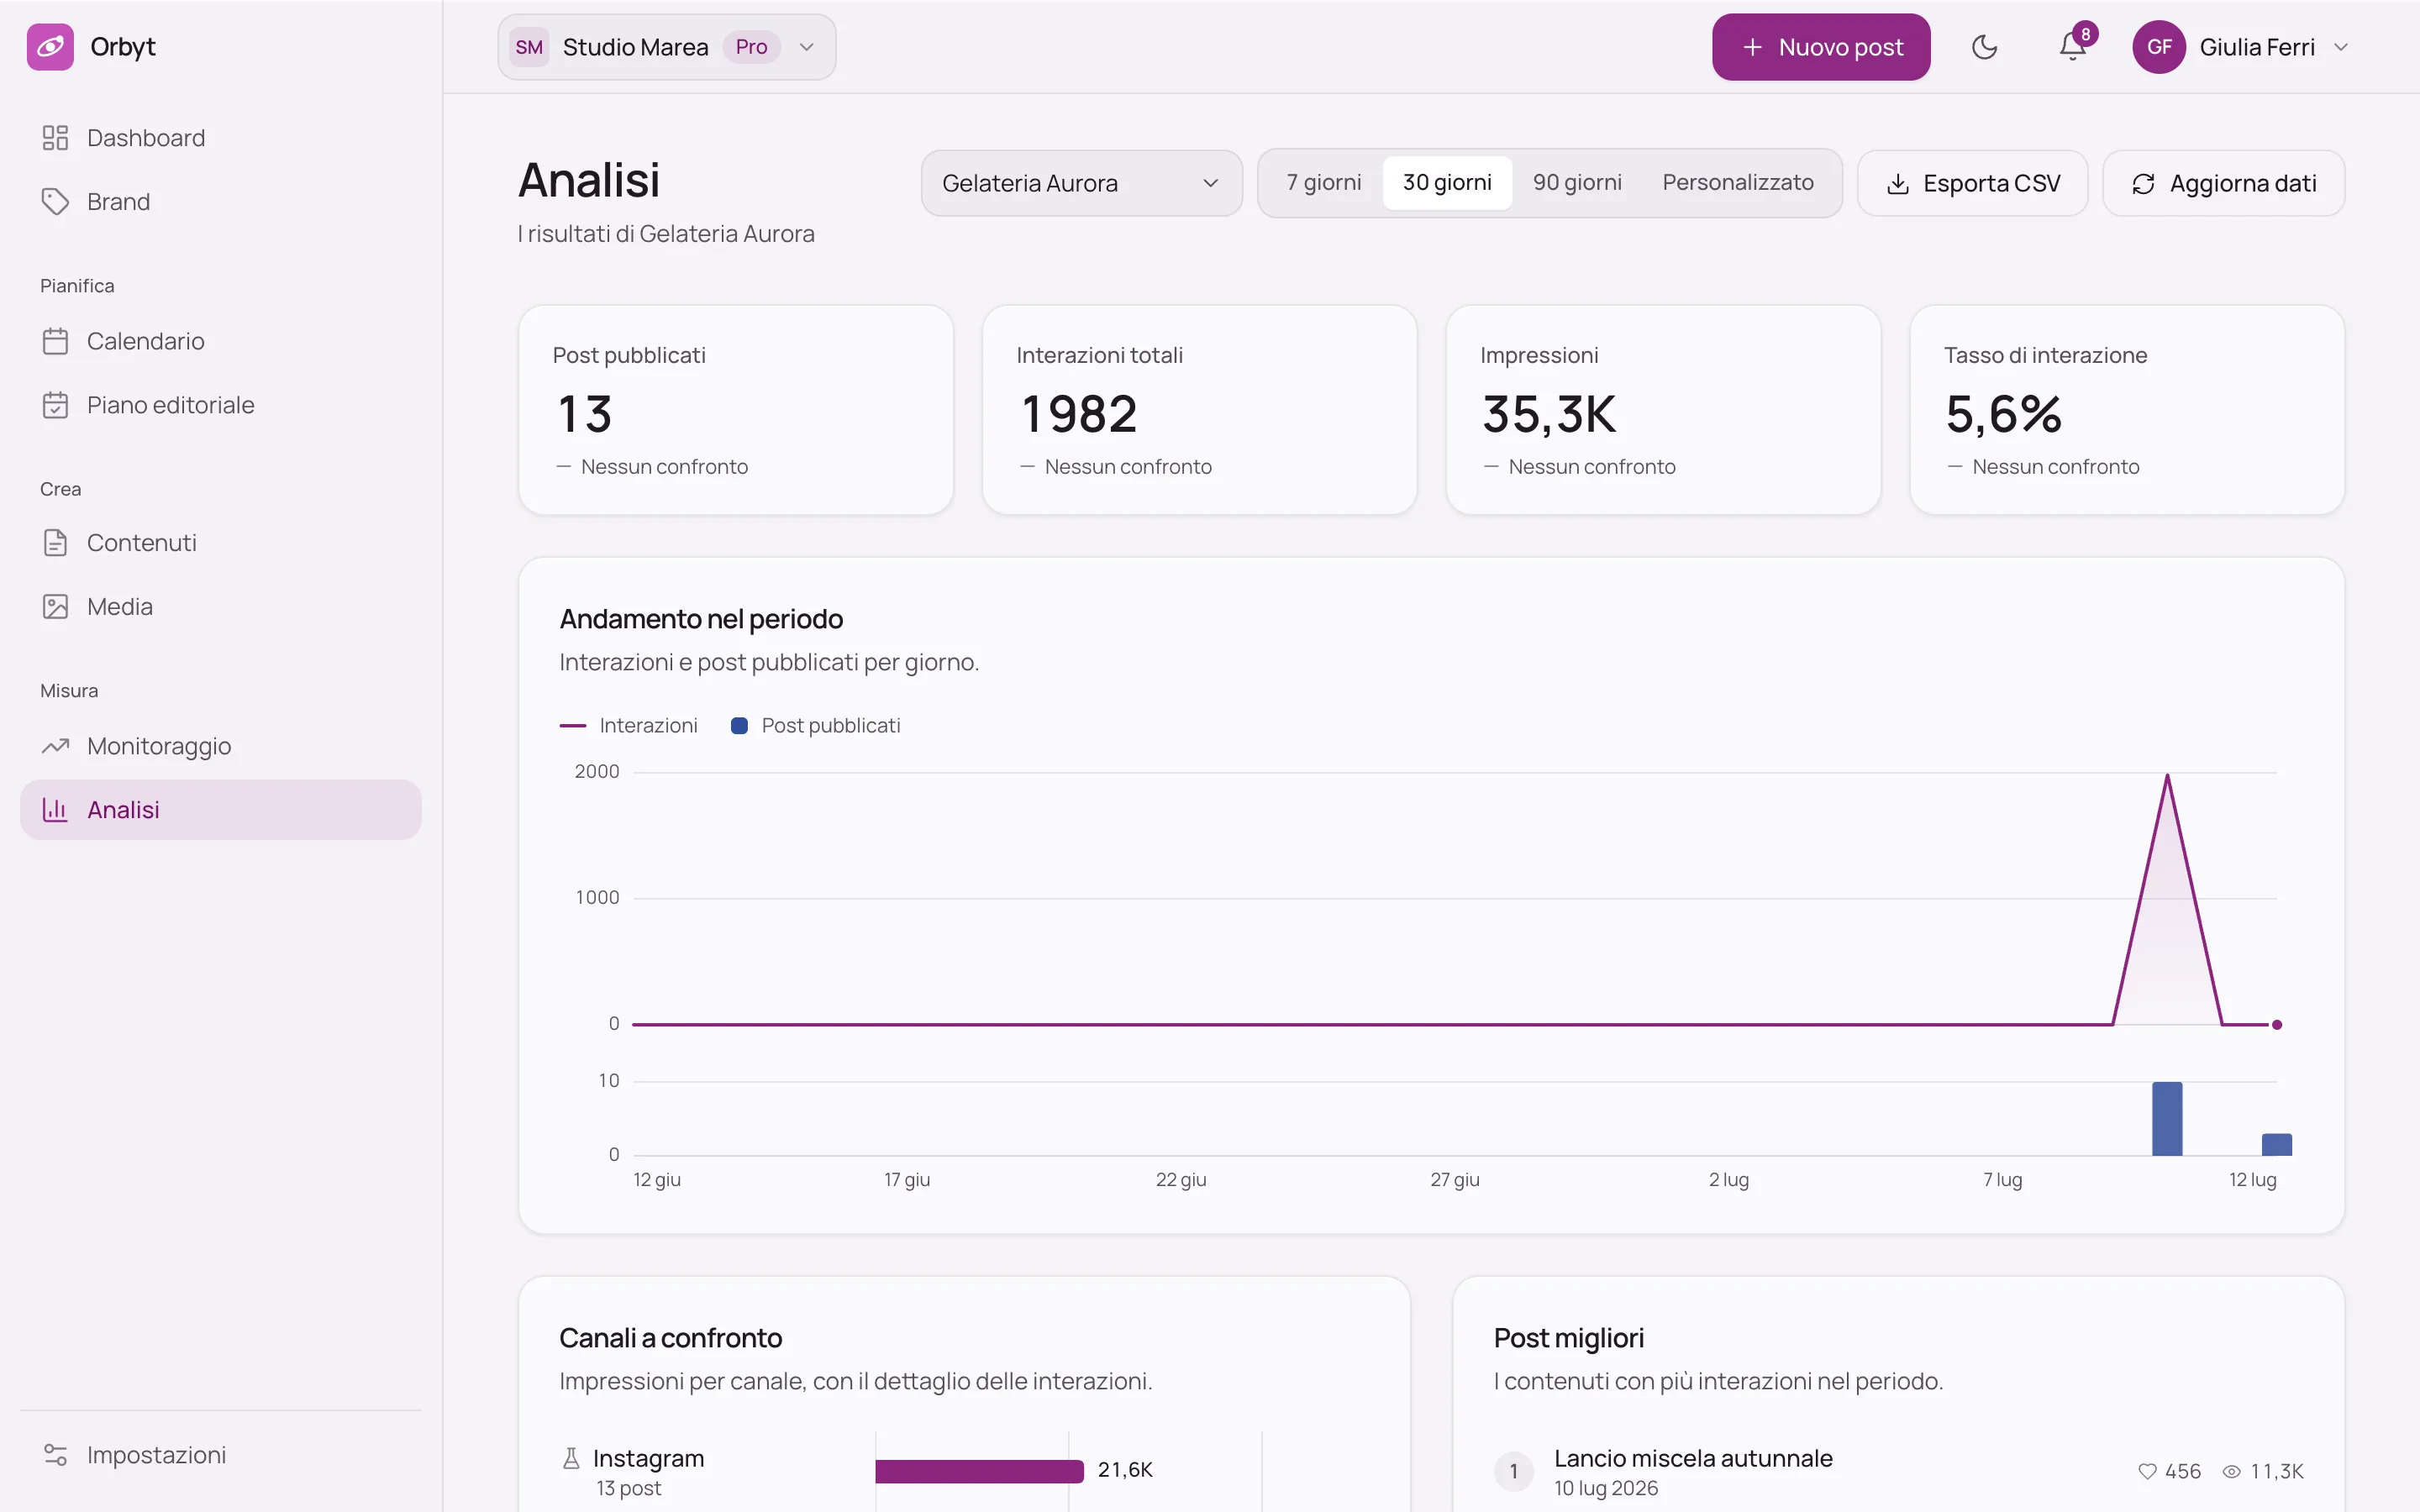Select the 7 giorni range tab
This screenshot has height=1512, width=2420.
tap(1323, 183)
